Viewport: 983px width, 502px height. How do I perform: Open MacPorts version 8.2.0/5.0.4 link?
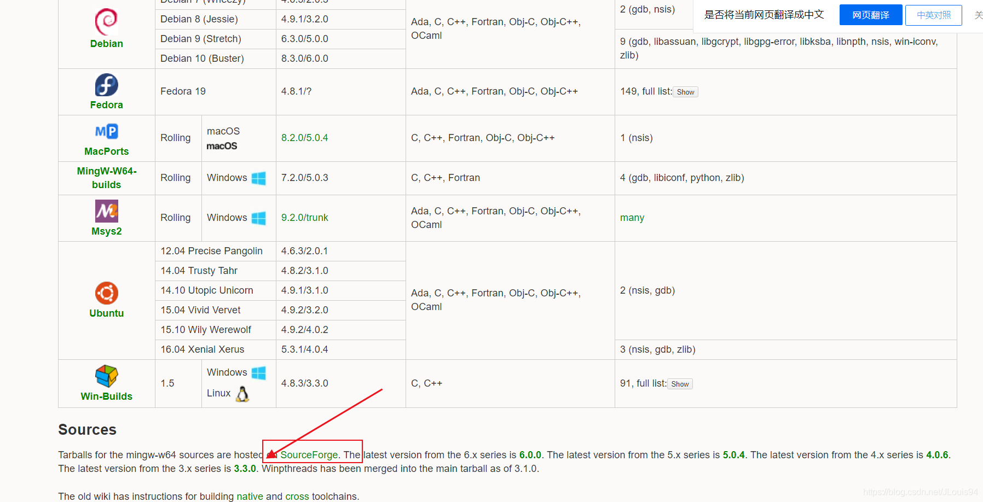click(304, 138)
